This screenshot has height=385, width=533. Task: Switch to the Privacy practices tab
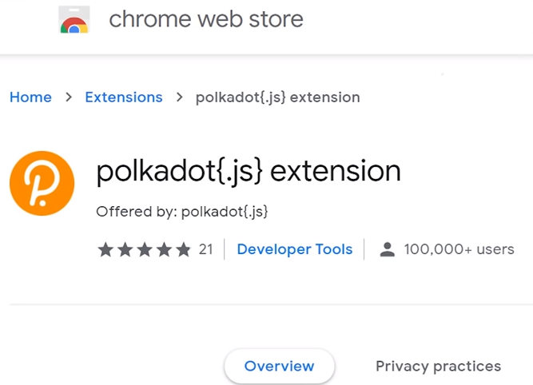[438, 366]
